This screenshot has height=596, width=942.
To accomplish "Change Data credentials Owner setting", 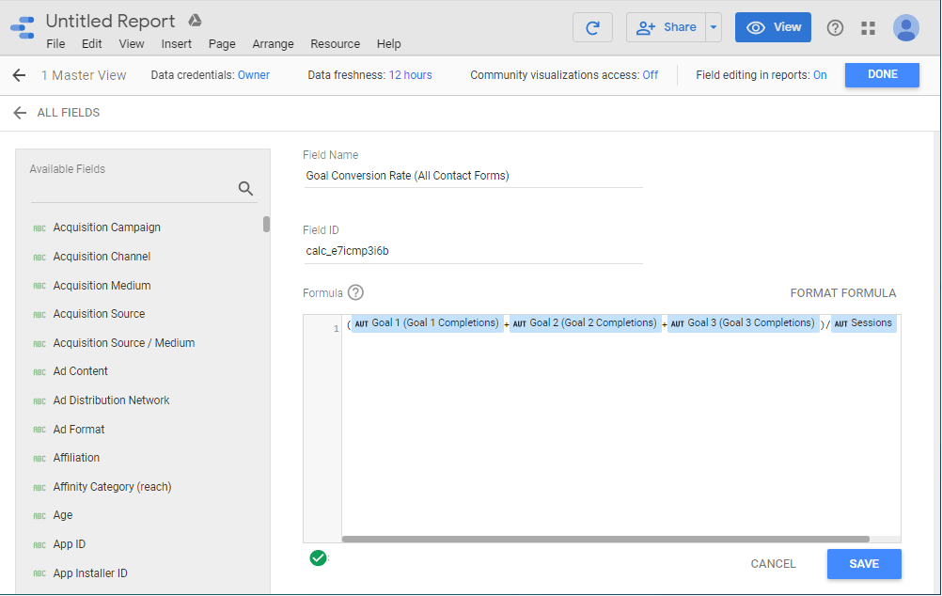I will tap(253, 75).
